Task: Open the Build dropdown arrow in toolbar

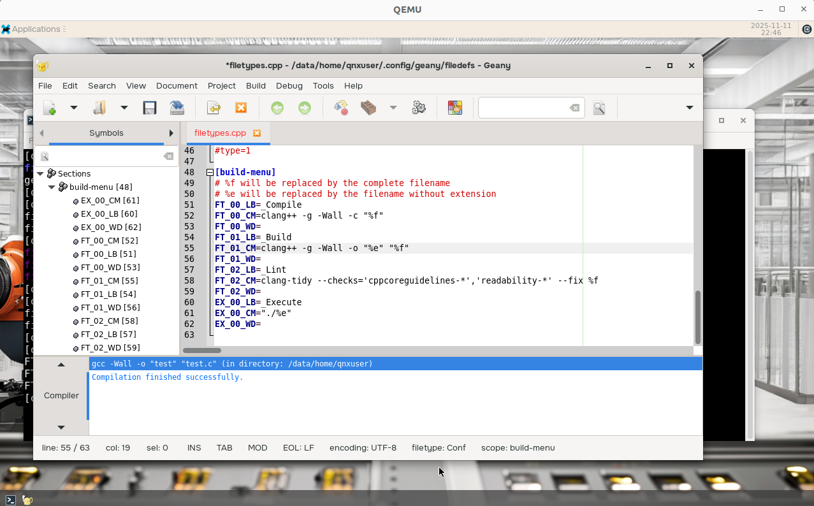Action: (x=393, y=108)
